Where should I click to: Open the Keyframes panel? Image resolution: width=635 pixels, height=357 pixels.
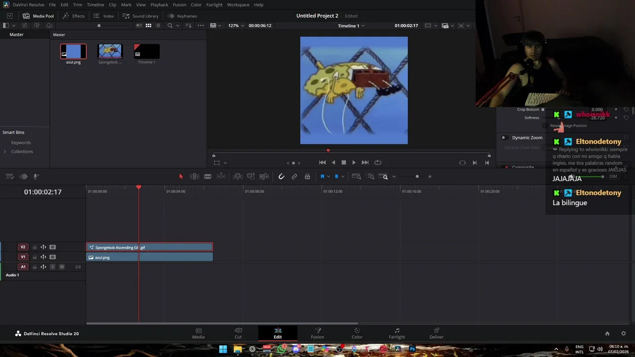tap(182, 16)
